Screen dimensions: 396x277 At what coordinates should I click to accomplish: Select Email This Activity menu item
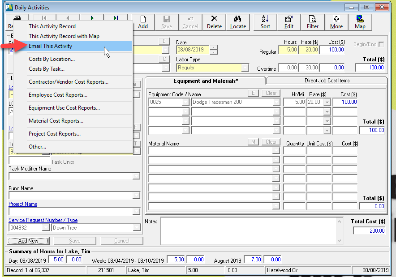pos(50,46)
